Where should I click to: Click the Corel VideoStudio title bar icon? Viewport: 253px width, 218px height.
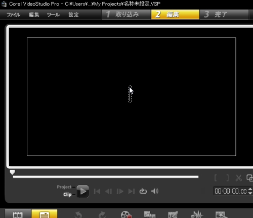pyautogui.click(x=4, y=4)
